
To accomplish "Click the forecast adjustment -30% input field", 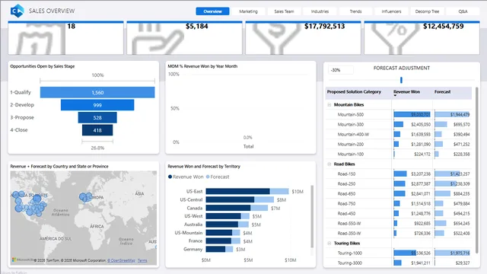I will coord(341,70).
